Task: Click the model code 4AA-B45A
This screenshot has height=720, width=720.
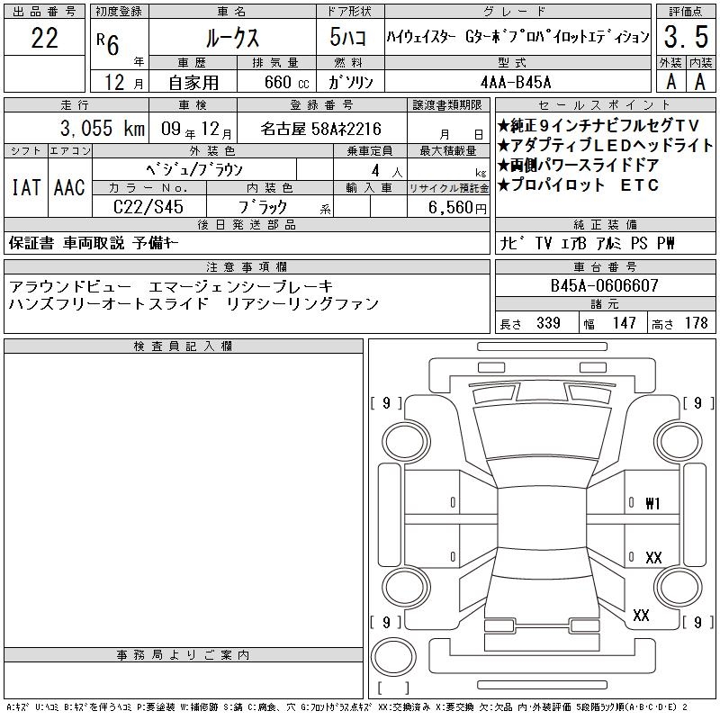Action: click(x=516, y=82)
